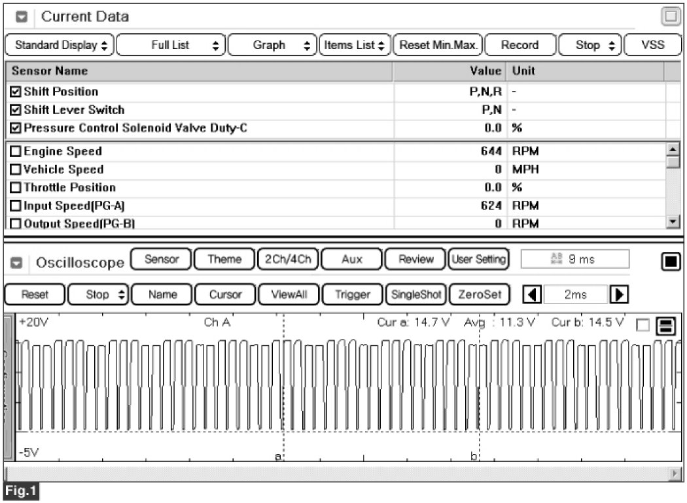Expand the Full List dropdown
The image size is (687, 503).
171,45
